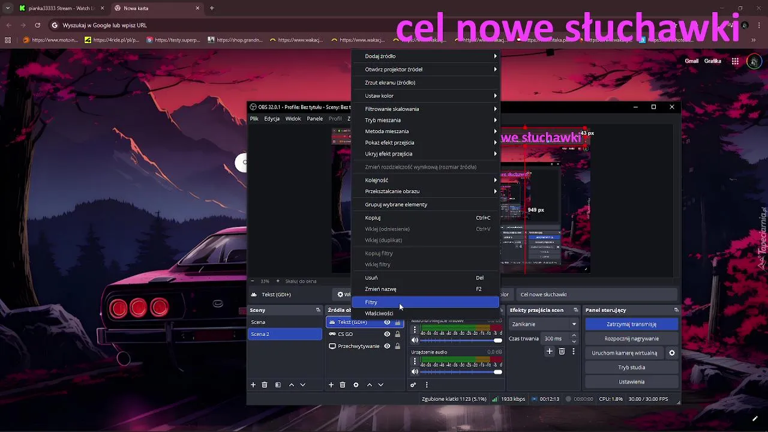Open Gmail link on new tab
The image size is (768, 432).
point(691,61)
